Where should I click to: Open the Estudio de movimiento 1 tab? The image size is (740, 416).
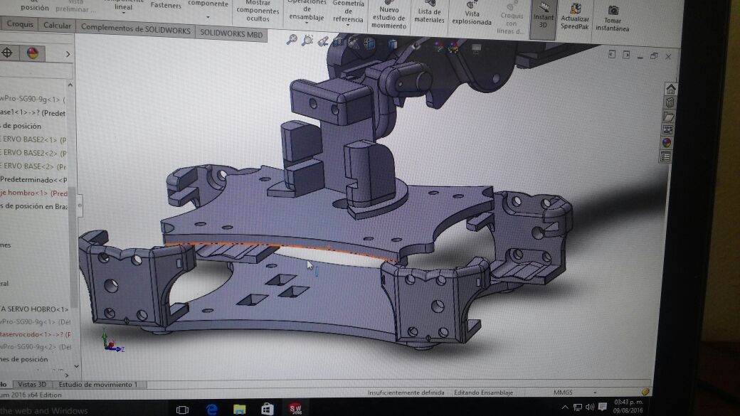point(98,385)
